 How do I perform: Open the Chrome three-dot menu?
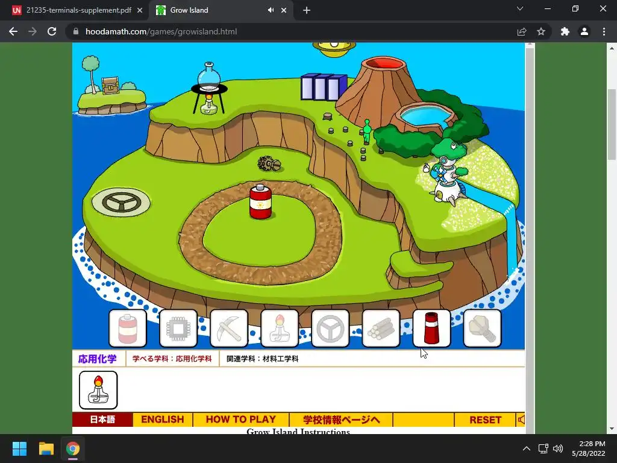(x=604, y=31)
